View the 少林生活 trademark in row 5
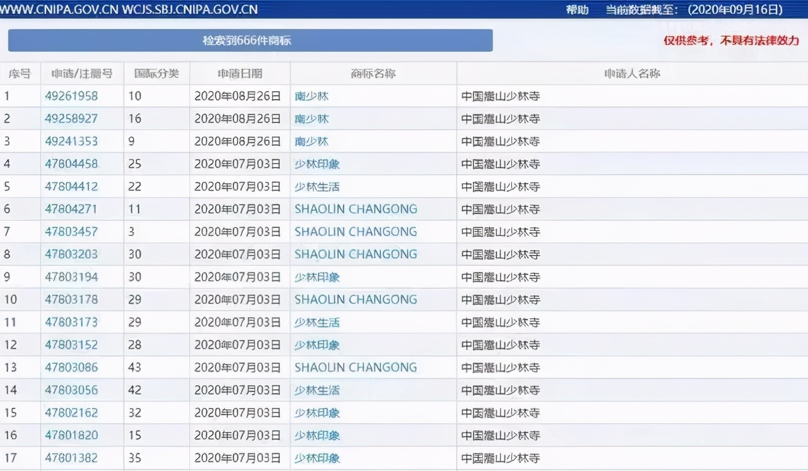The width and height of the screenshot is (808, 471). click(317, 186)
